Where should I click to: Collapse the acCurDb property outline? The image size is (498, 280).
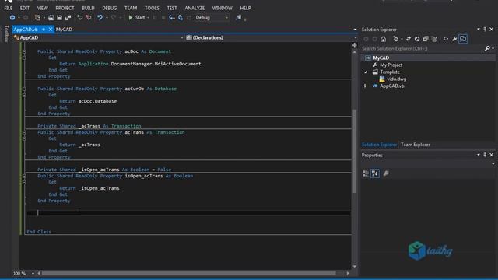(24, 89)
